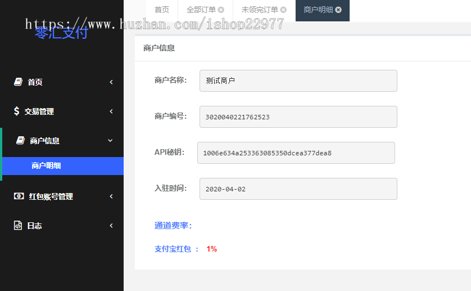471x291 pixels.
Task: Expand the 日志 chevron
Action: tap(111, 226)
